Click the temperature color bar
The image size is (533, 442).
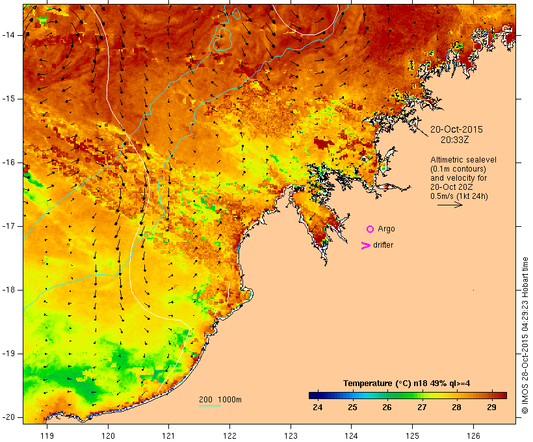[x=408, y=395]
